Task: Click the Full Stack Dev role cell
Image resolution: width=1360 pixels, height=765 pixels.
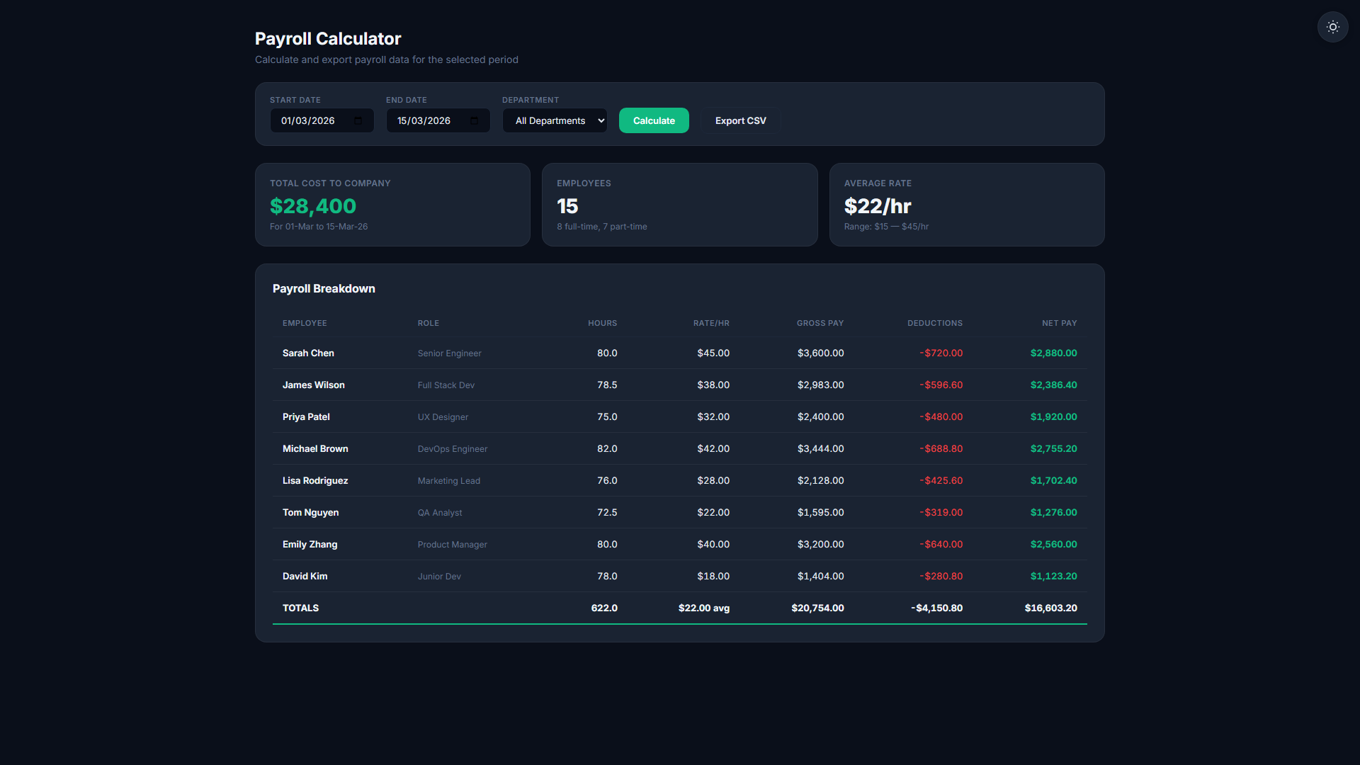Action: [446, 385]
